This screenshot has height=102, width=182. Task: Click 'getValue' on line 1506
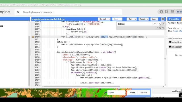(x=143, y=78)
